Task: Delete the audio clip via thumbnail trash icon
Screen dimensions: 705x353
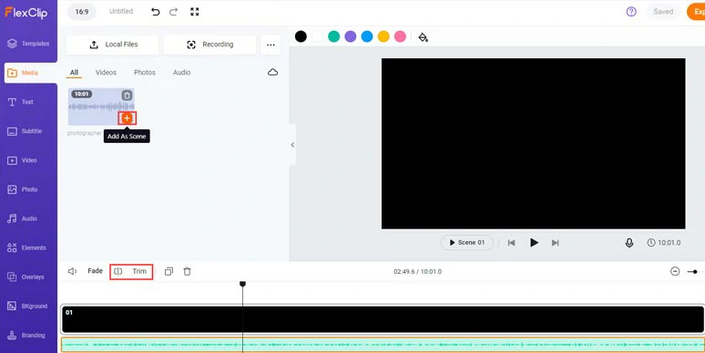Action: (x=128, y=96)
